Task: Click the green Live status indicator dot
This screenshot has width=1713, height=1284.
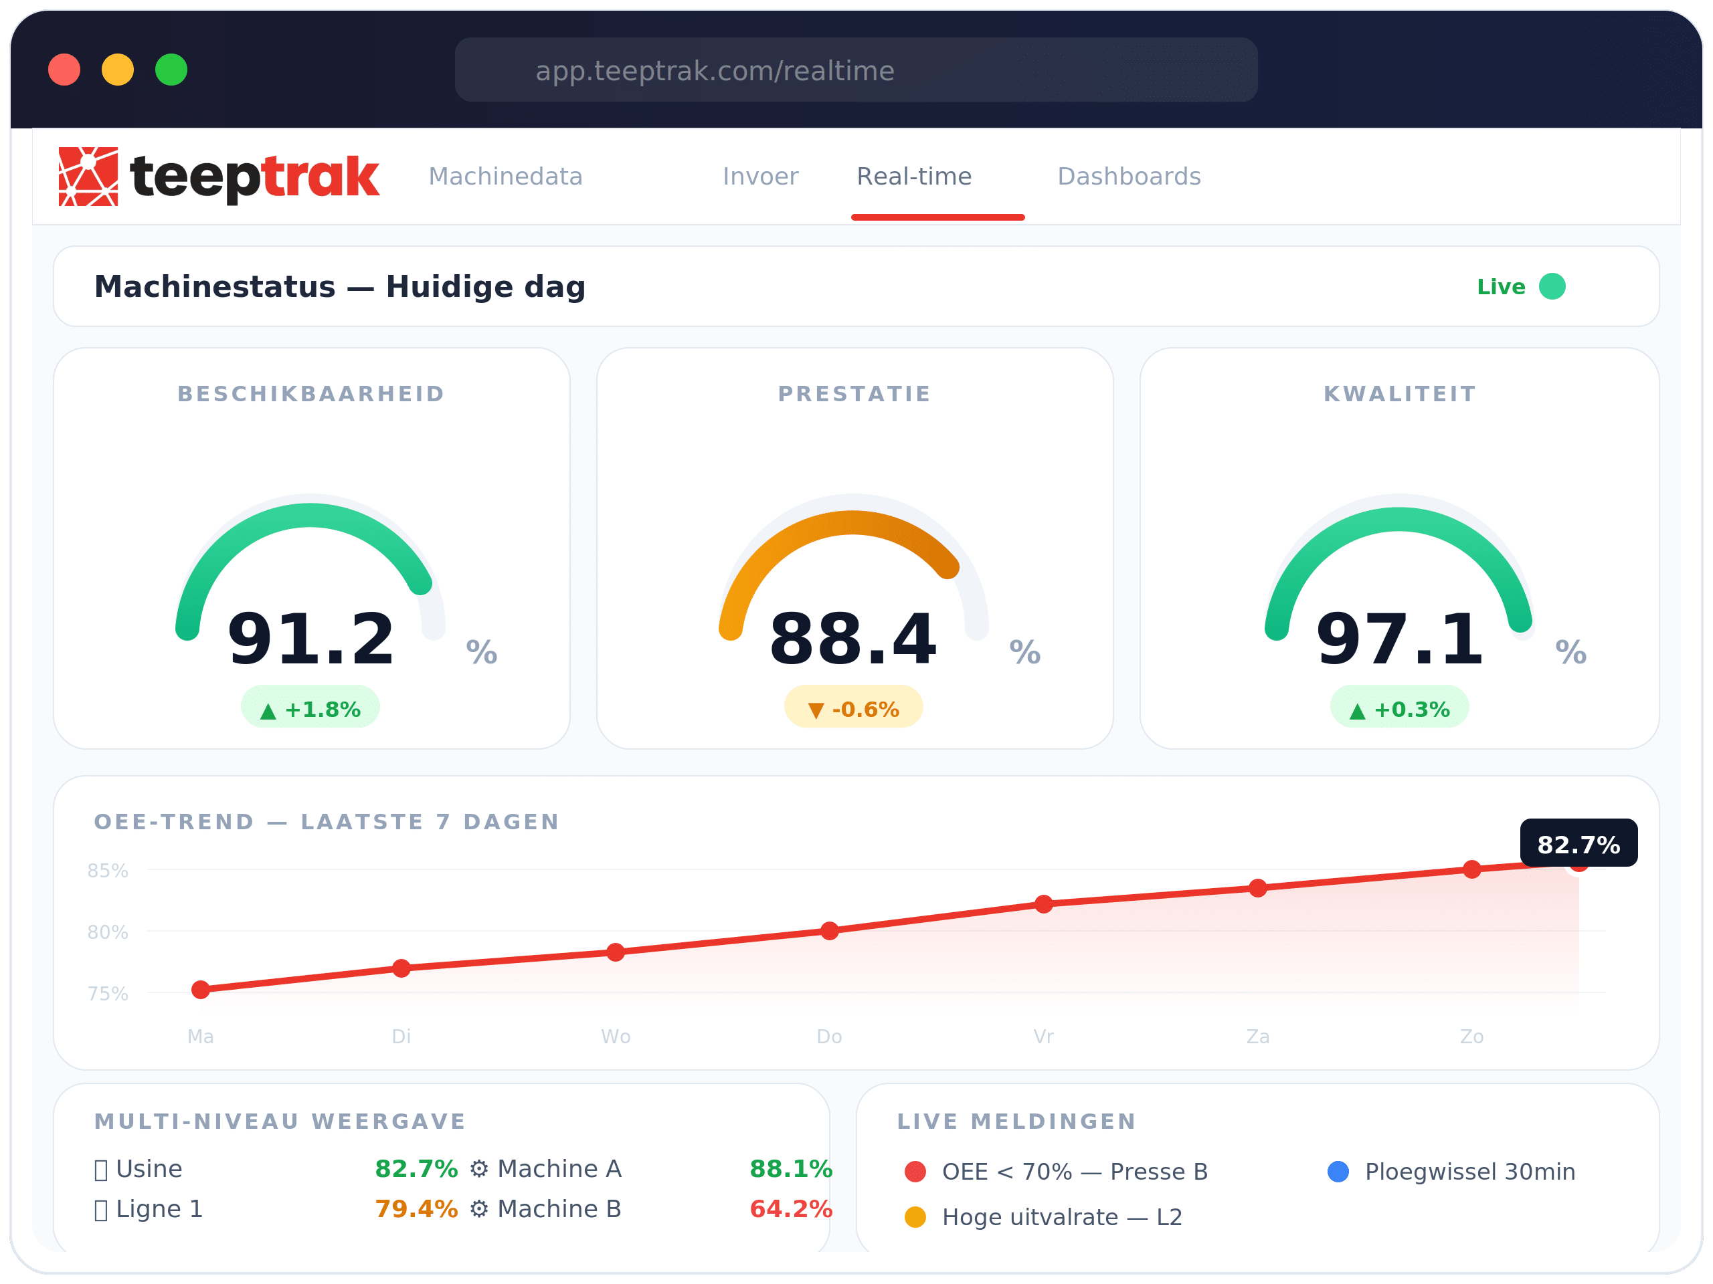Action: (x=1551, y=286)
